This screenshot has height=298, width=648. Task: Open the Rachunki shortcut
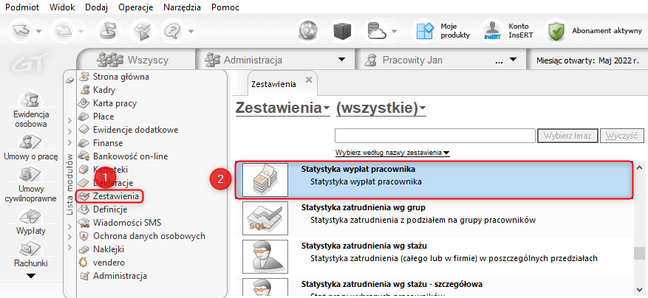click(32, 254)
